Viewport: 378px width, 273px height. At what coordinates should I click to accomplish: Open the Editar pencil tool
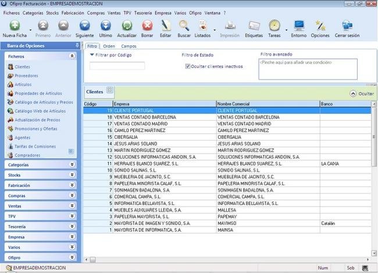click(166, 26)
